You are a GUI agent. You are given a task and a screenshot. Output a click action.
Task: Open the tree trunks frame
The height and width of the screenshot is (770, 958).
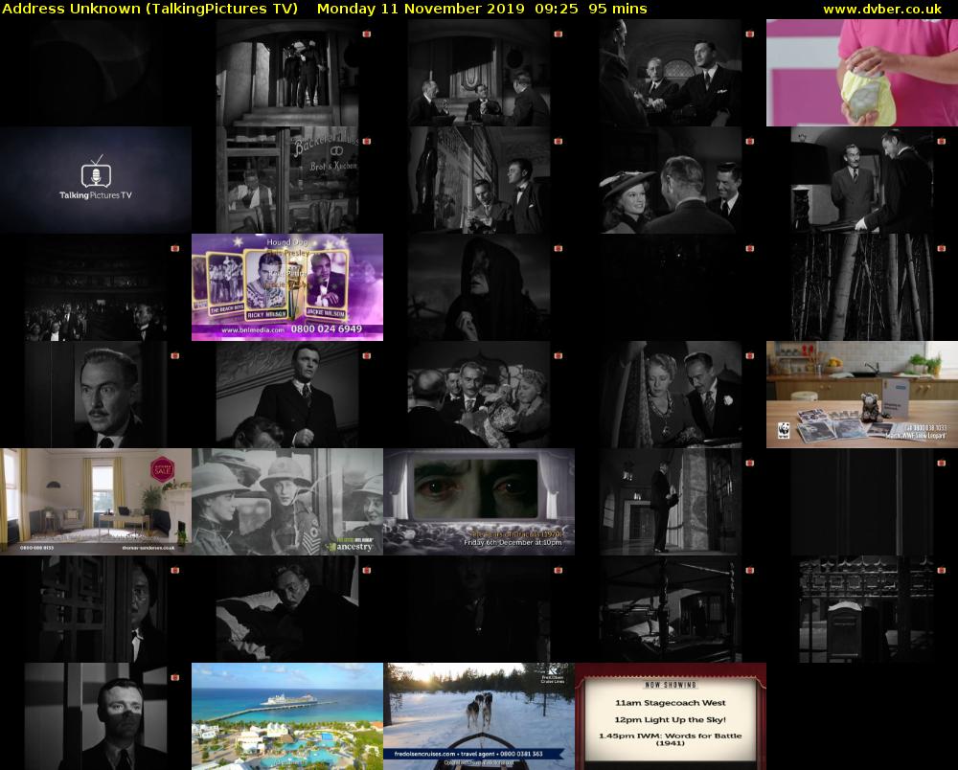862,287
